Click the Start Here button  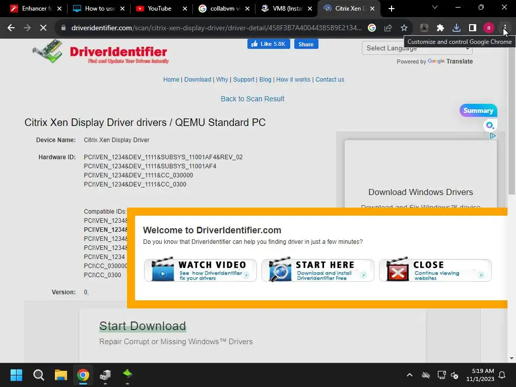coord(318,270)
